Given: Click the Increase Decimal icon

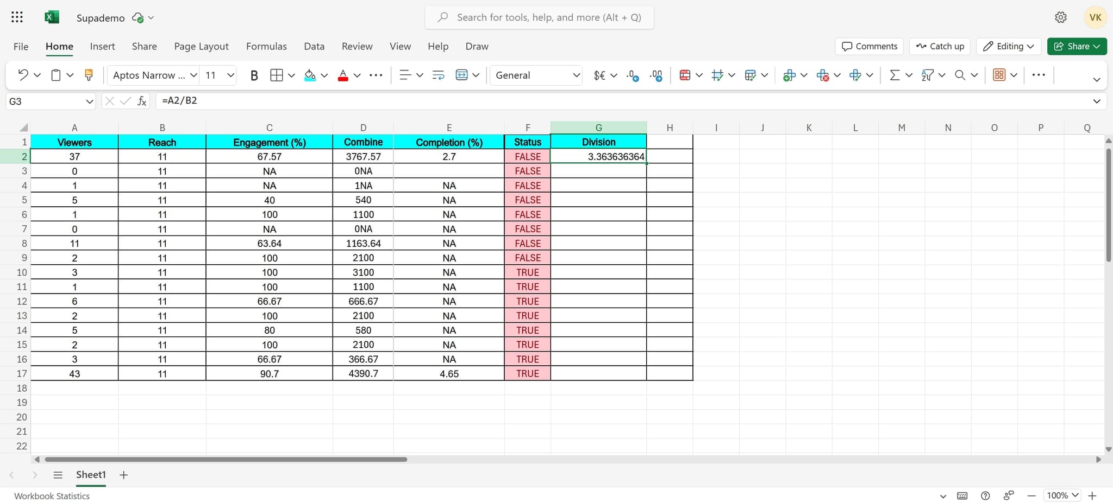Looking at the screenshot, I should (633, 75).
